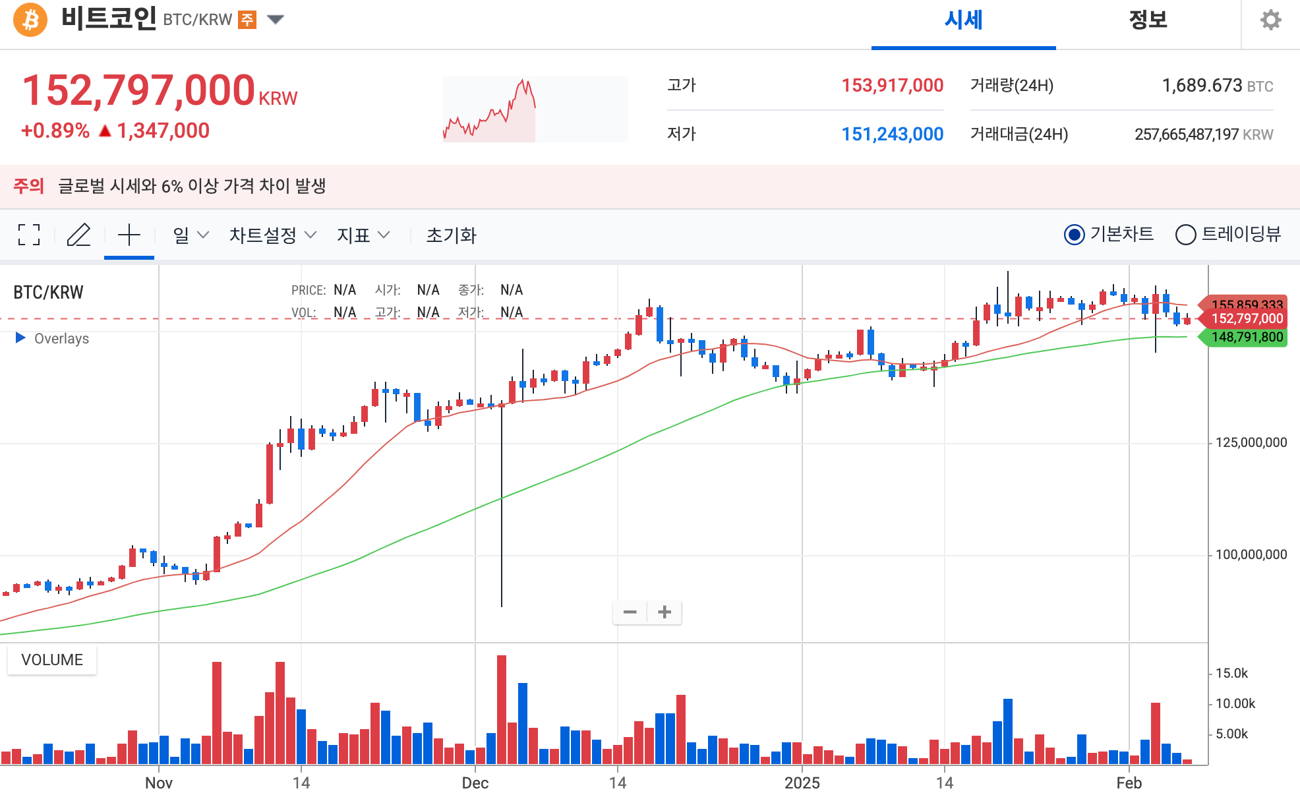Image resolution: width=1300 pixels, height=799 pixels.
Task: Click the orange 주 caution badge
Action: pyautogui.click(x=247, y=20)
